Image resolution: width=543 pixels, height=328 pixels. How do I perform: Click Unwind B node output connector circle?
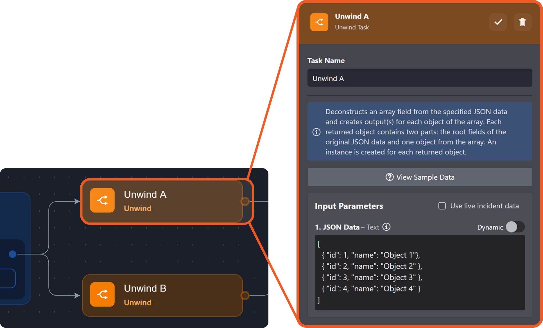click(x=245, y=295)
